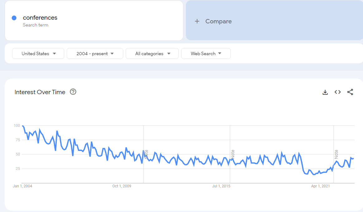The width and height of the screenshot is (363, 212).
Task: Open help for Interest Over Time
Action: [73, 92]
